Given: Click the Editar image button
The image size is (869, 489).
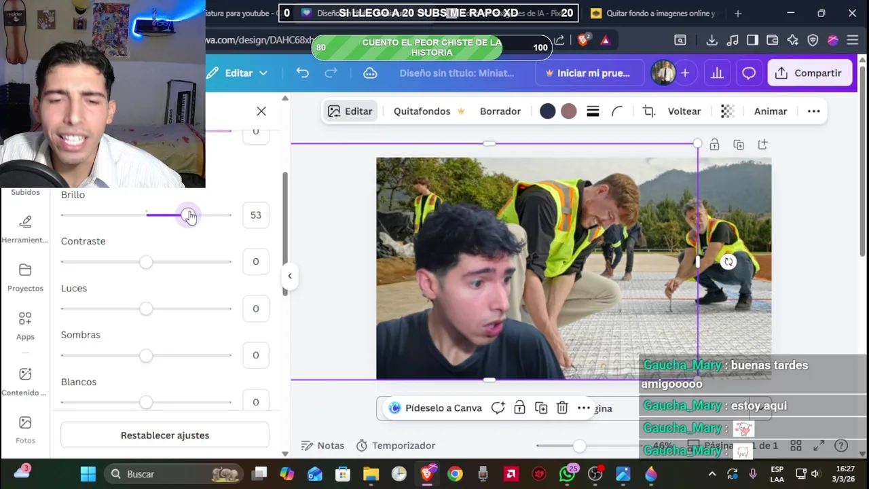Looking at the screenshot, I should (x=350, y=111).
